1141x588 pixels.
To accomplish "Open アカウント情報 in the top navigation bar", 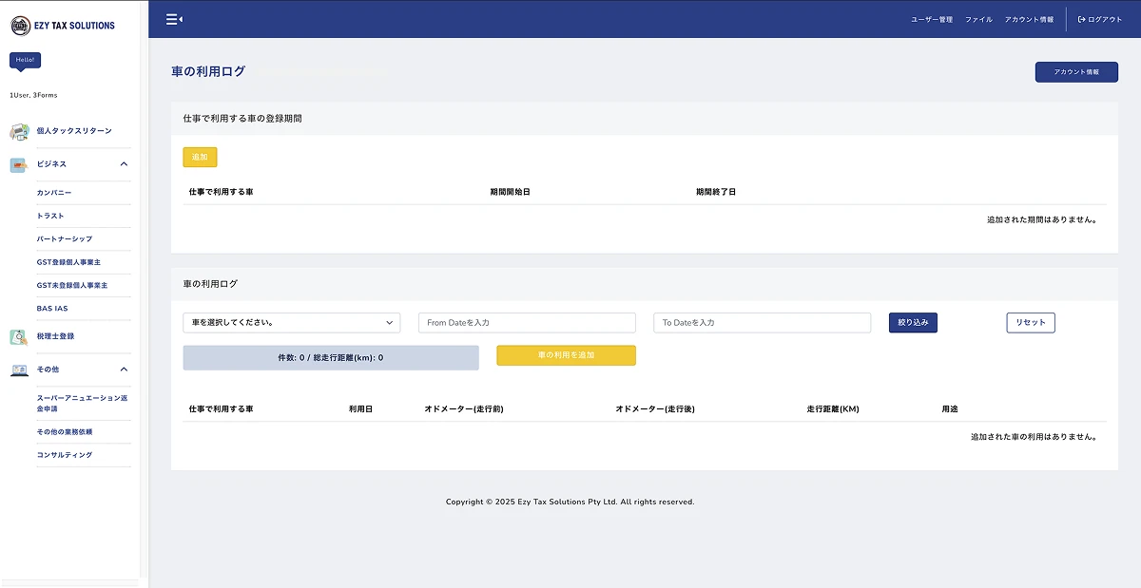I will click(1029, 19).
